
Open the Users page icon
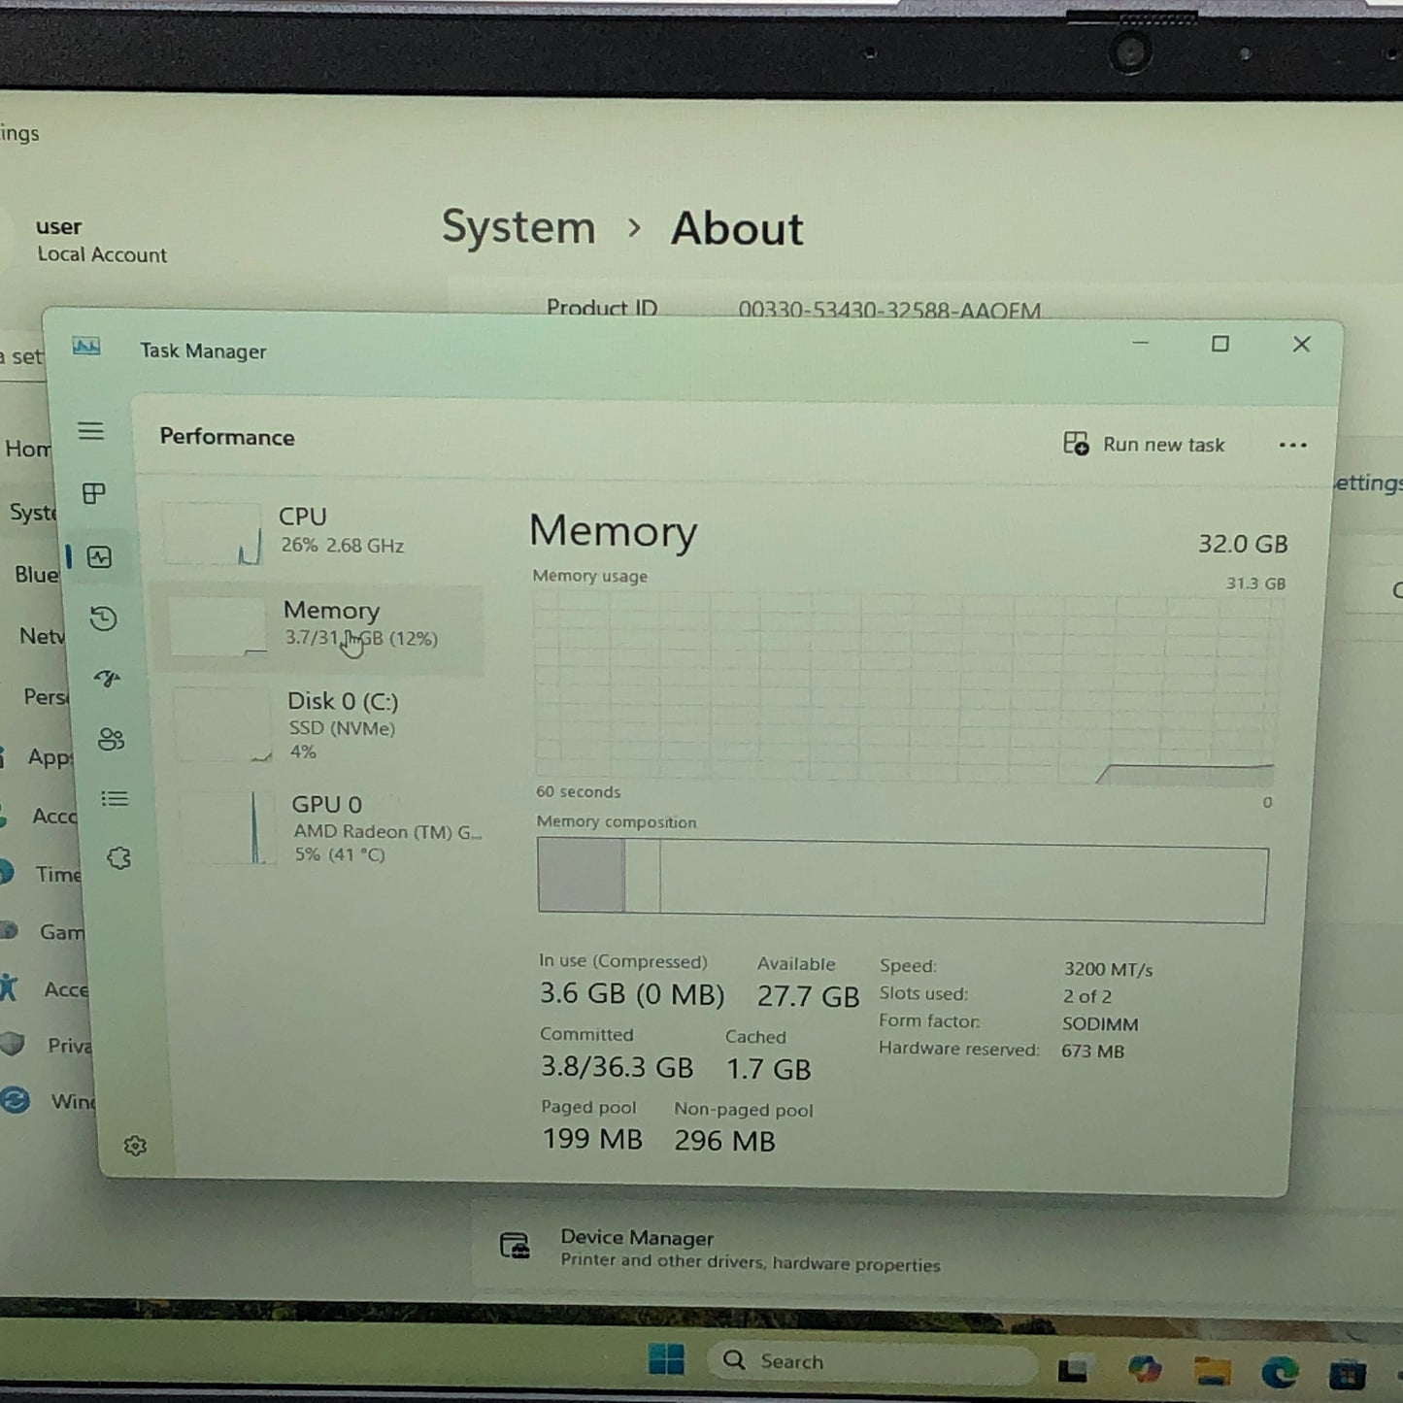pyautogui.click(x=111, y=740)
